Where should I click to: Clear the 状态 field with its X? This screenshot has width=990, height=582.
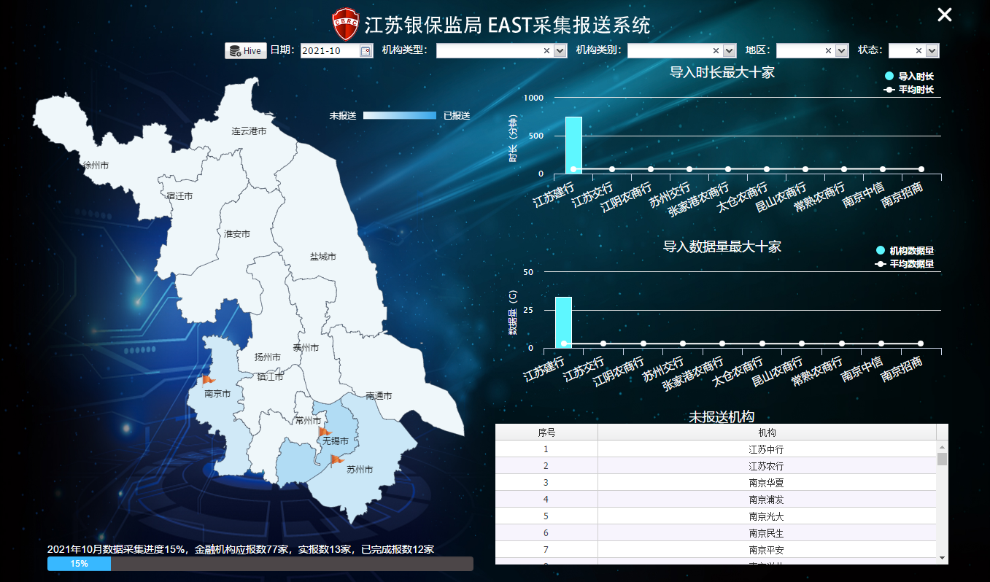(919, 51)
